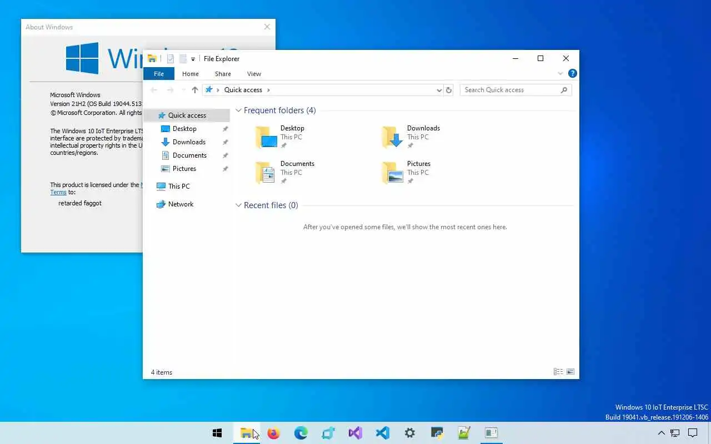711x444 pixels.
Task: Open the File ribbon tab
Action: pyautogui.click(x=159, y=74)
